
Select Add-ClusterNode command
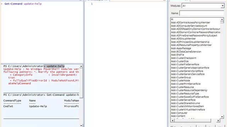pyautogui.click(x=181, y=80)
